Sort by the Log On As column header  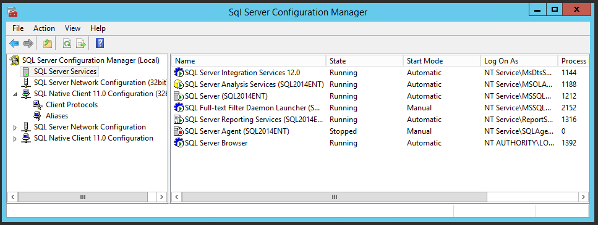coord(519,61)
